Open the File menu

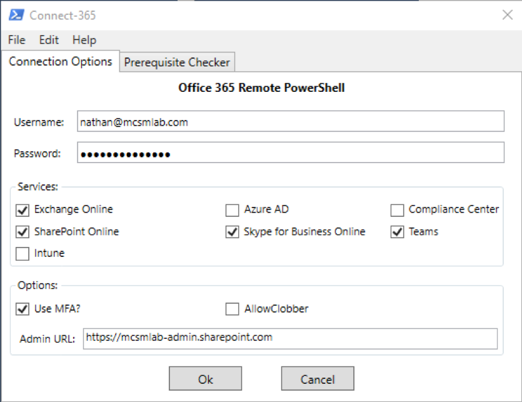click(16, 40)
